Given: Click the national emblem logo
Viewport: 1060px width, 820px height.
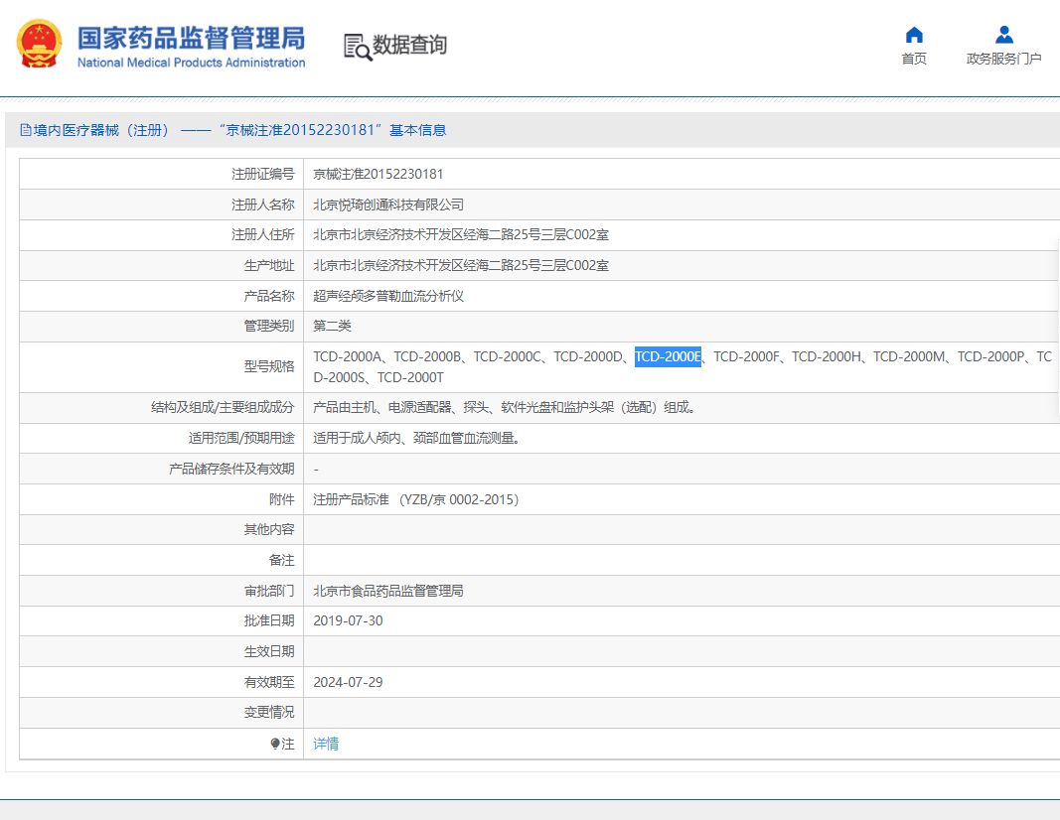Looking at the screenshot, I should click(39, 44).
